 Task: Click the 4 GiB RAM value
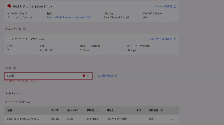(x=47, y=50)
